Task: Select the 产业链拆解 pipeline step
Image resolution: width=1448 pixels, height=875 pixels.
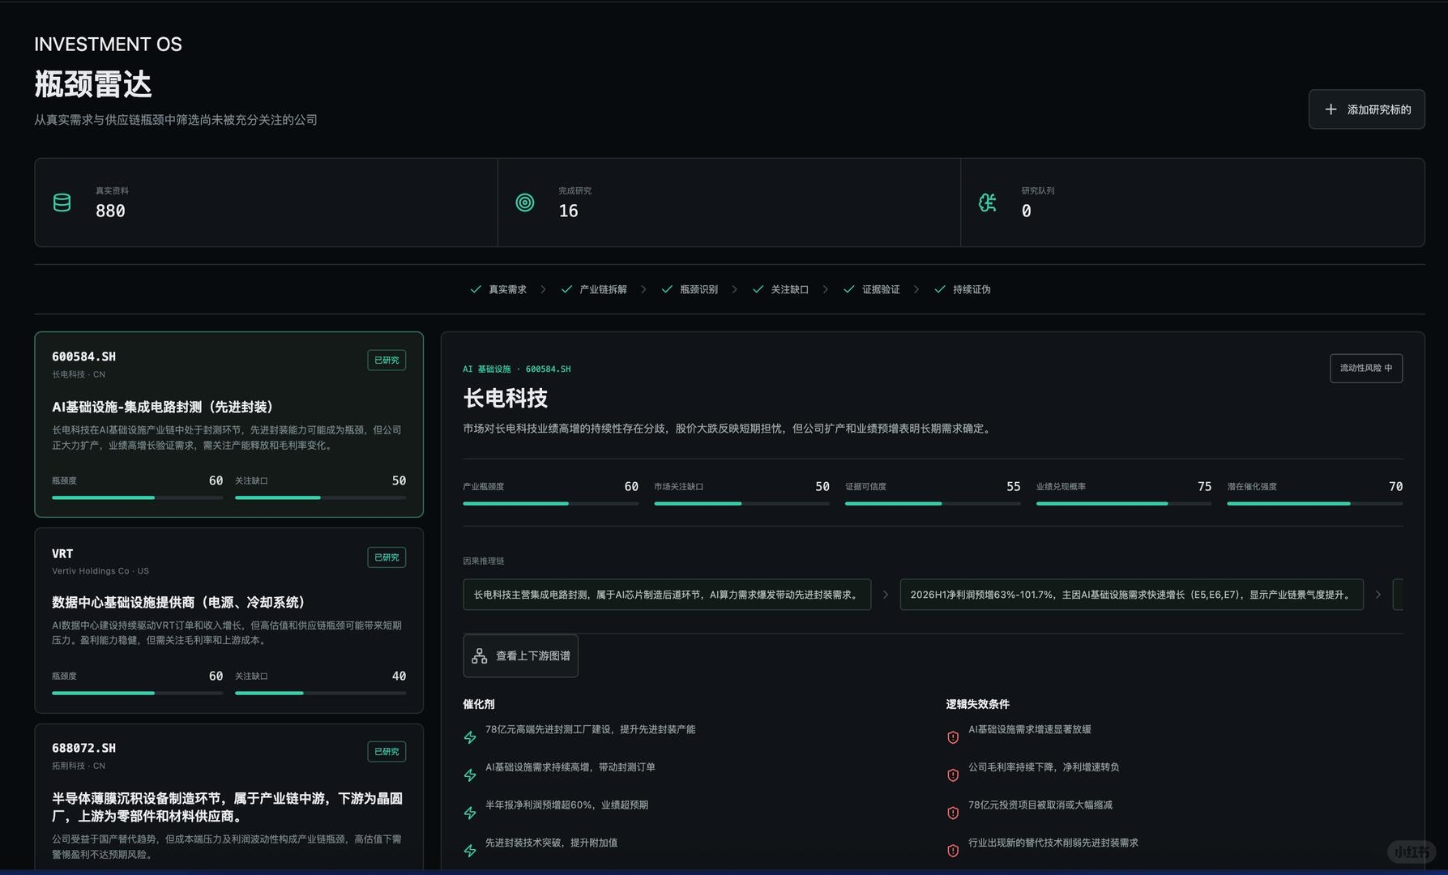Action: 594,289
